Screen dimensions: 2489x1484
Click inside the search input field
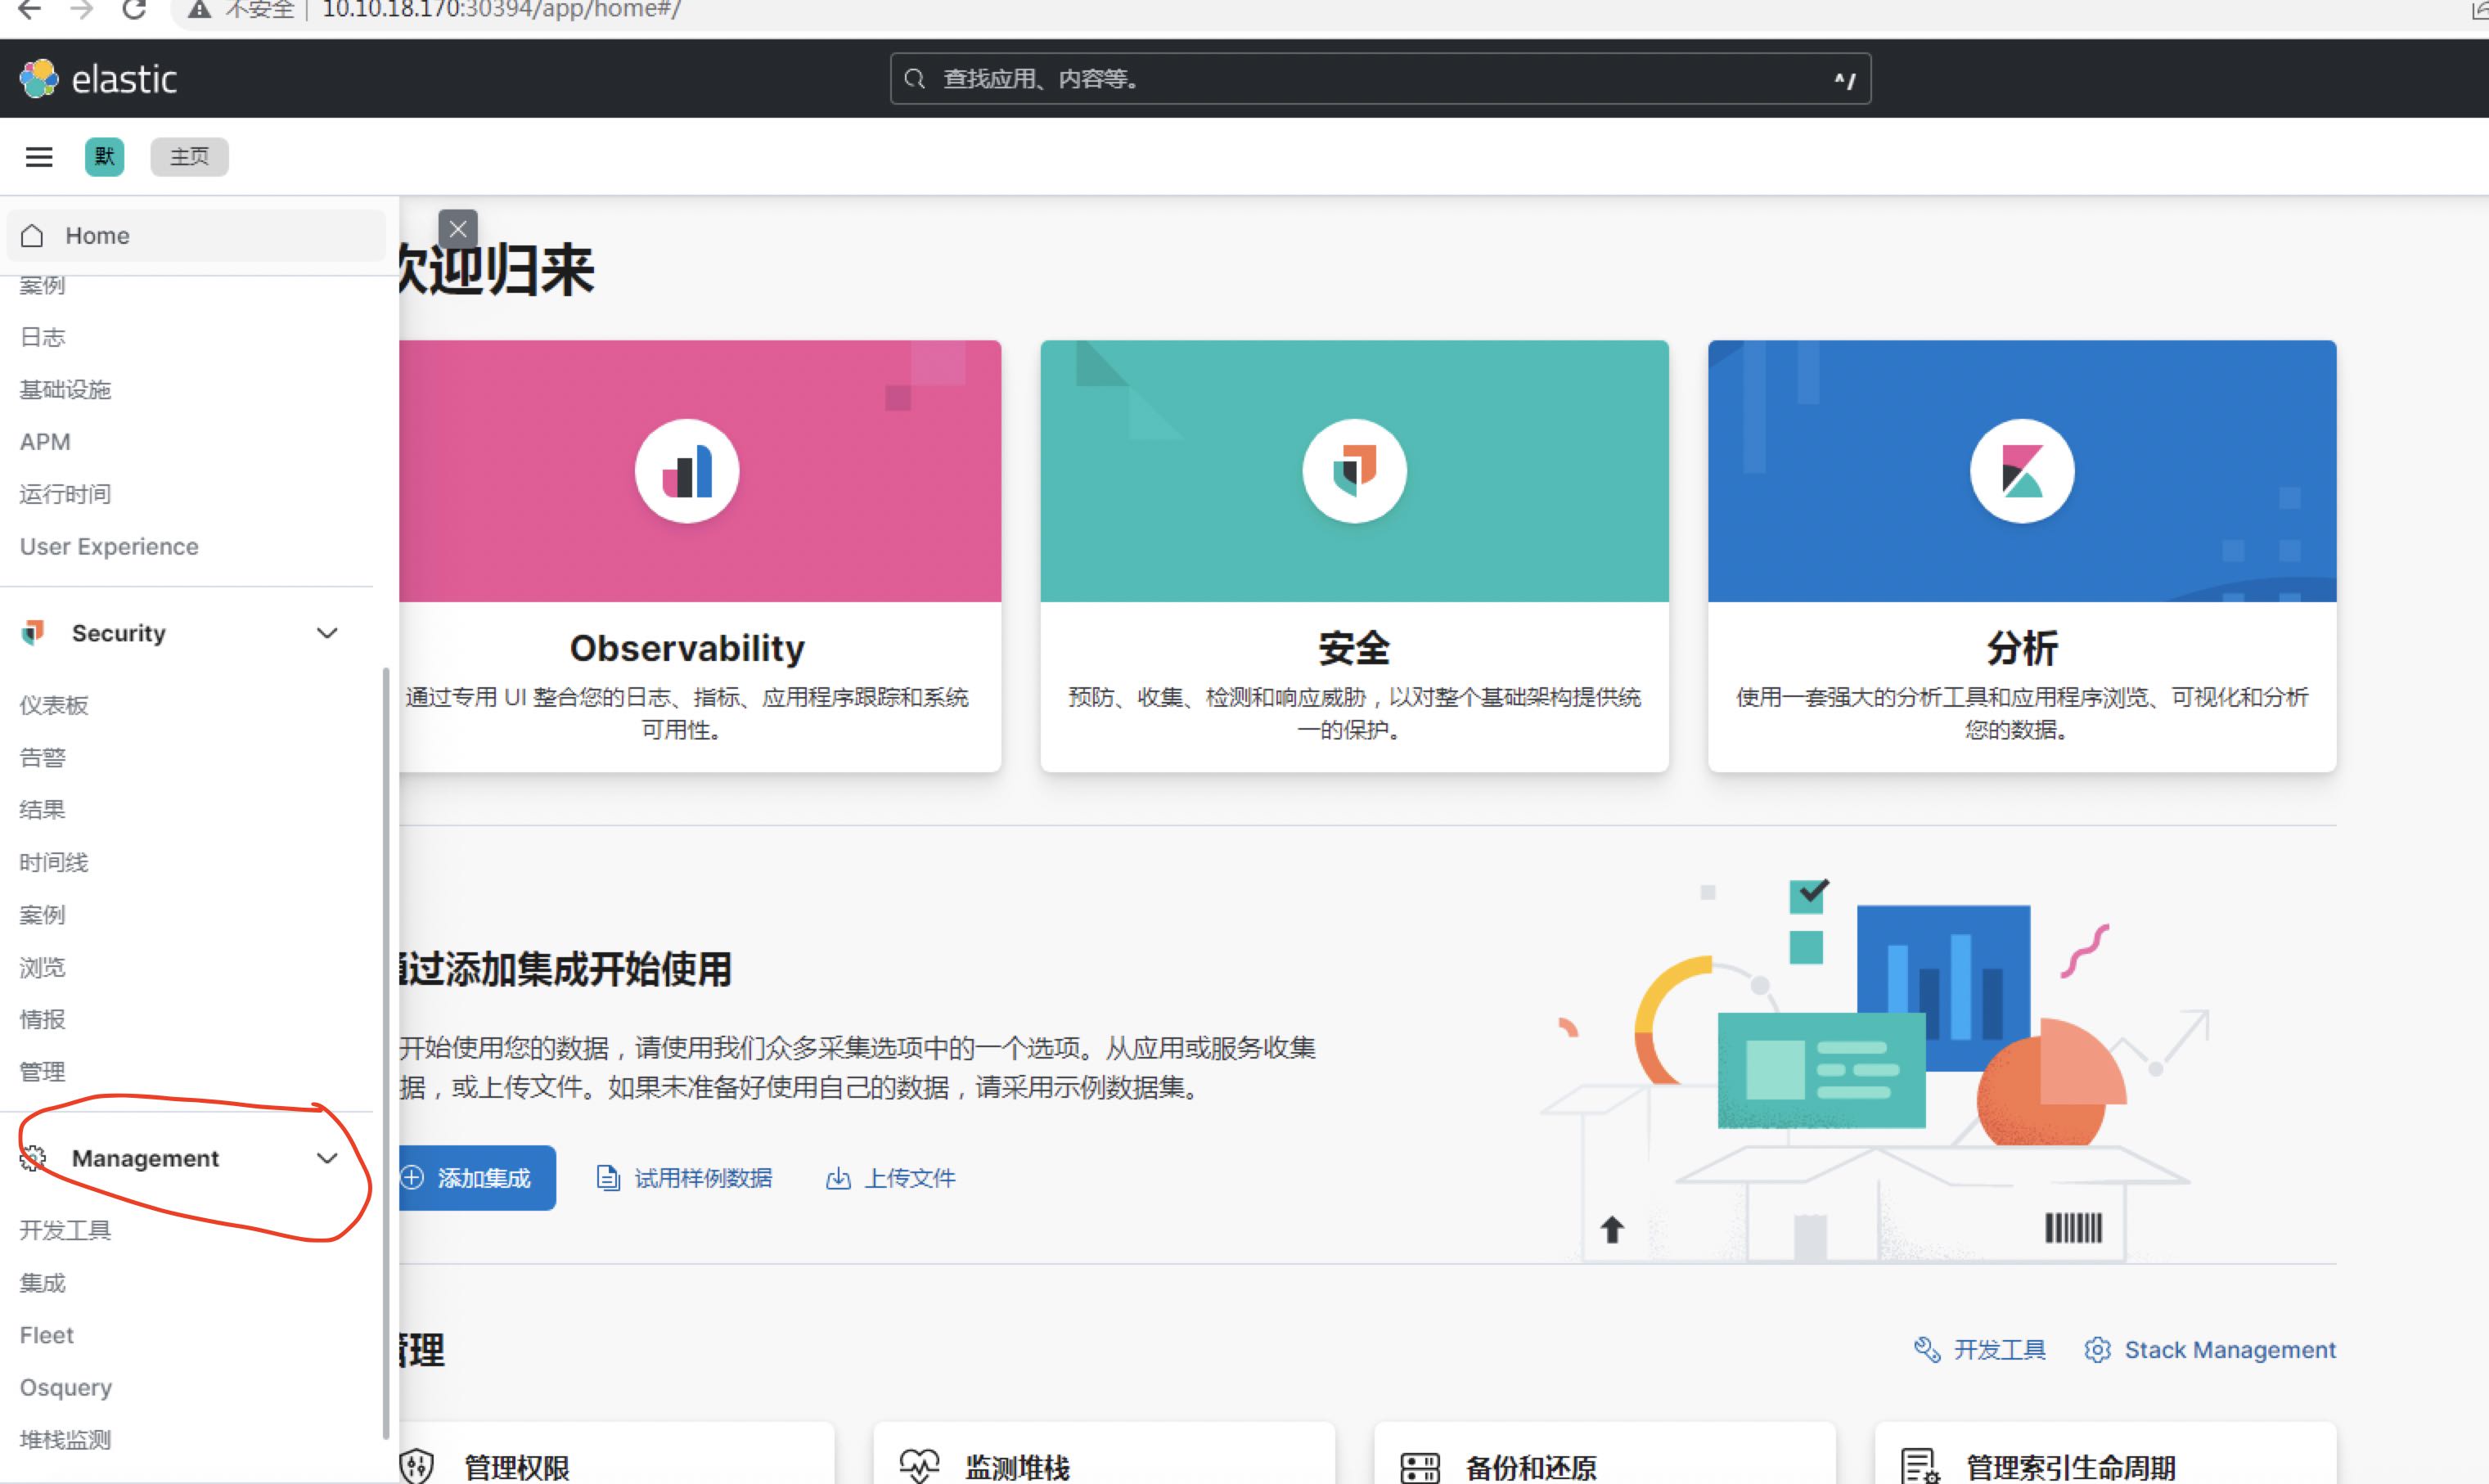1380,78
